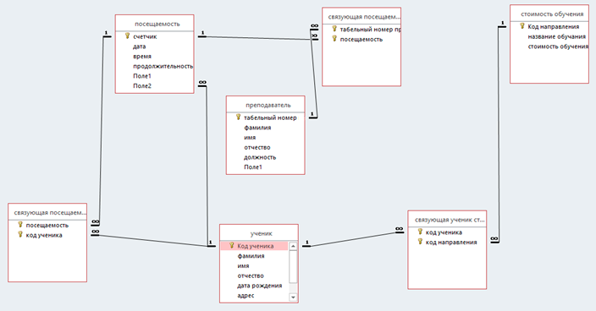Click the key icon beside Код ученика
Image resolution: width=596 pixels, height=311 pixels.
(x=231, y=245)
